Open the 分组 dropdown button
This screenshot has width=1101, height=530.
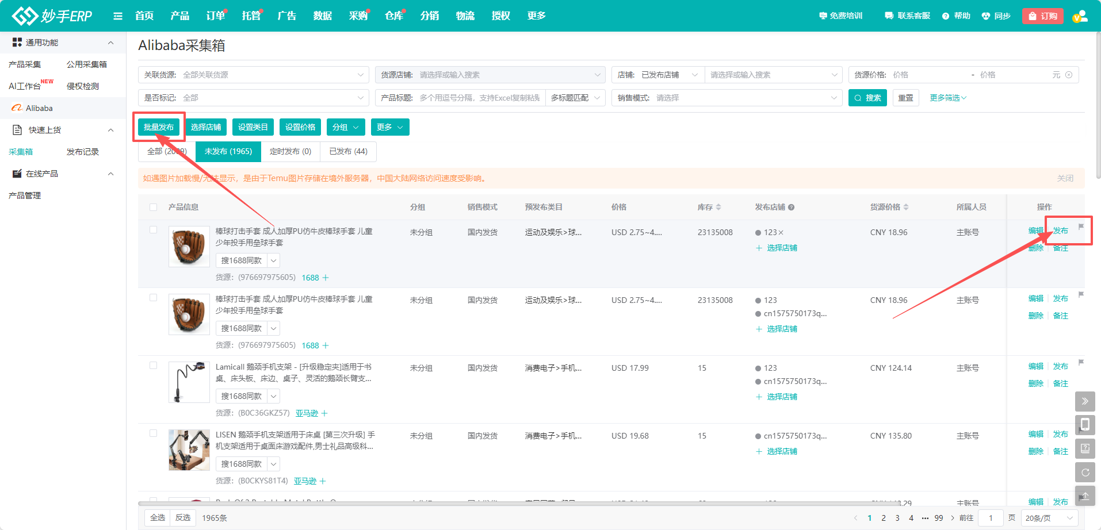(x=345, y=127)
